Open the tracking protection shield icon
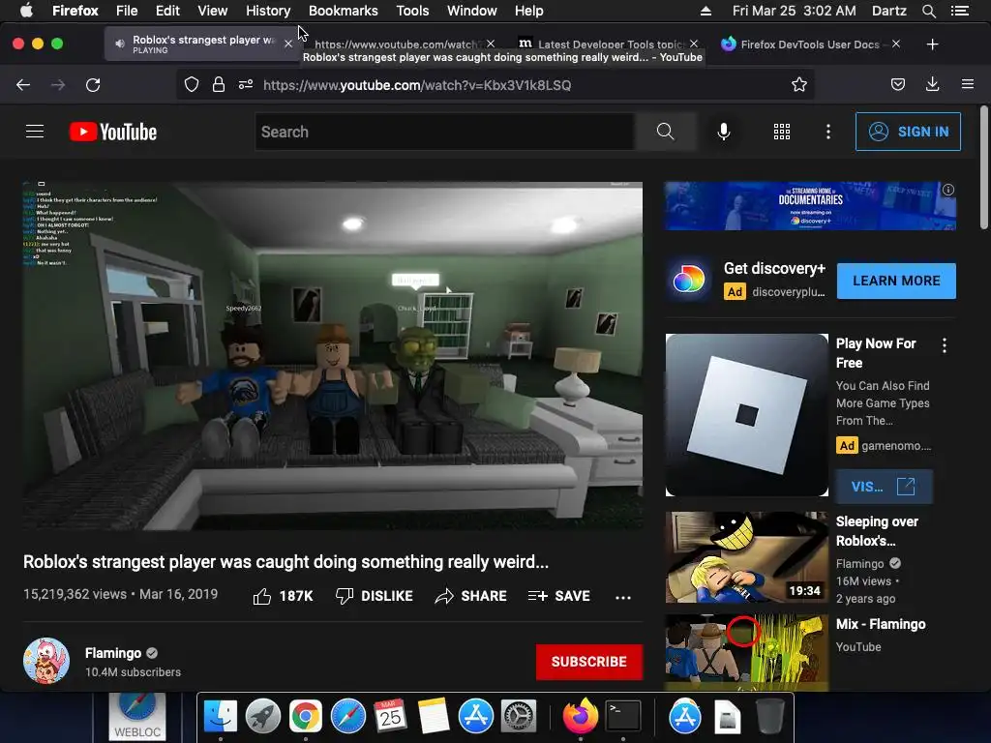The height and width of the screenshot is (743, 991). point(192,85)
